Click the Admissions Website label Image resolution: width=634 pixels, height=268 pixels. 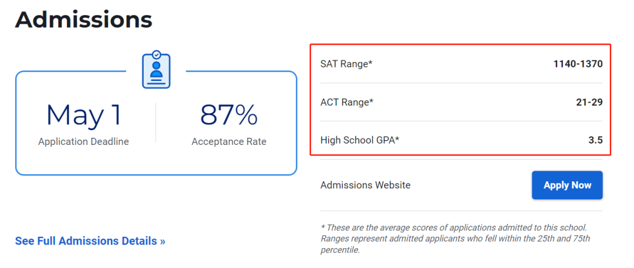click(365, 185)
